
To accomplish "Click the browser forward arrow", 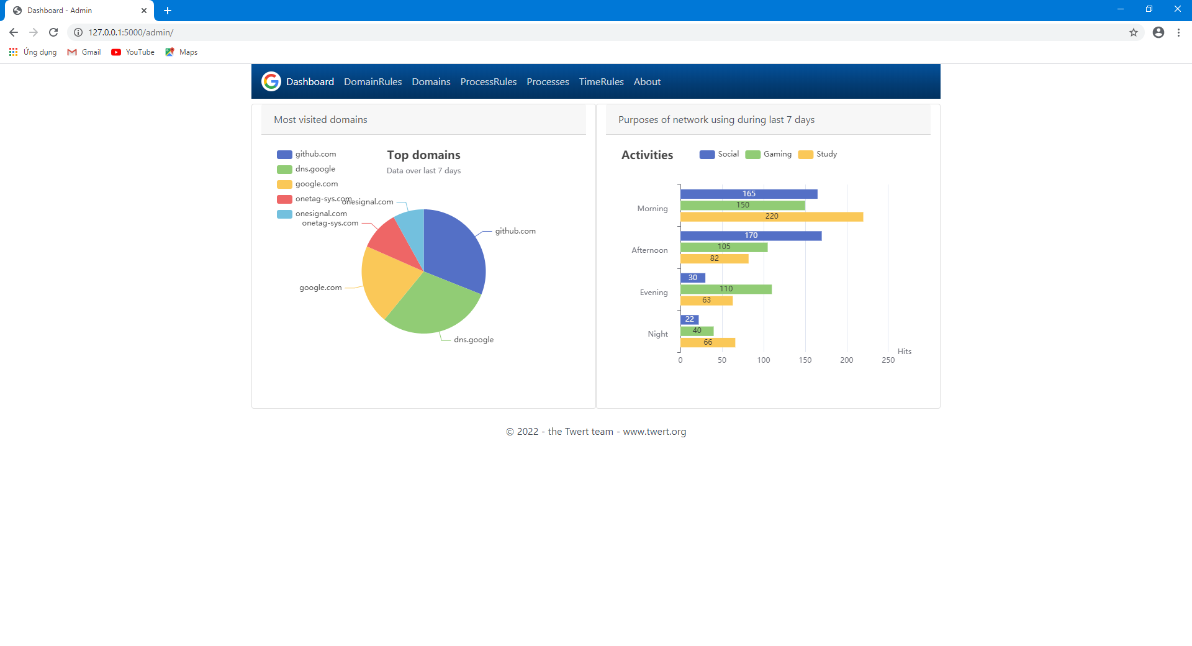I will [34, 32].
